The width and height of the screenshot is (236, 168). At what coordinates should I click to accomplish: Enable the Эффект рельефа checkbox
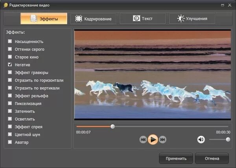(x=10, y=96)
